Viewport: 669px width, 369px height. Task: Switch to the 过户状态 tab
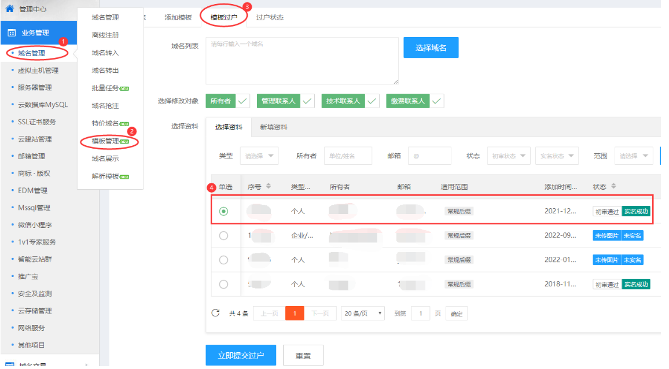[x=270, y=17]
